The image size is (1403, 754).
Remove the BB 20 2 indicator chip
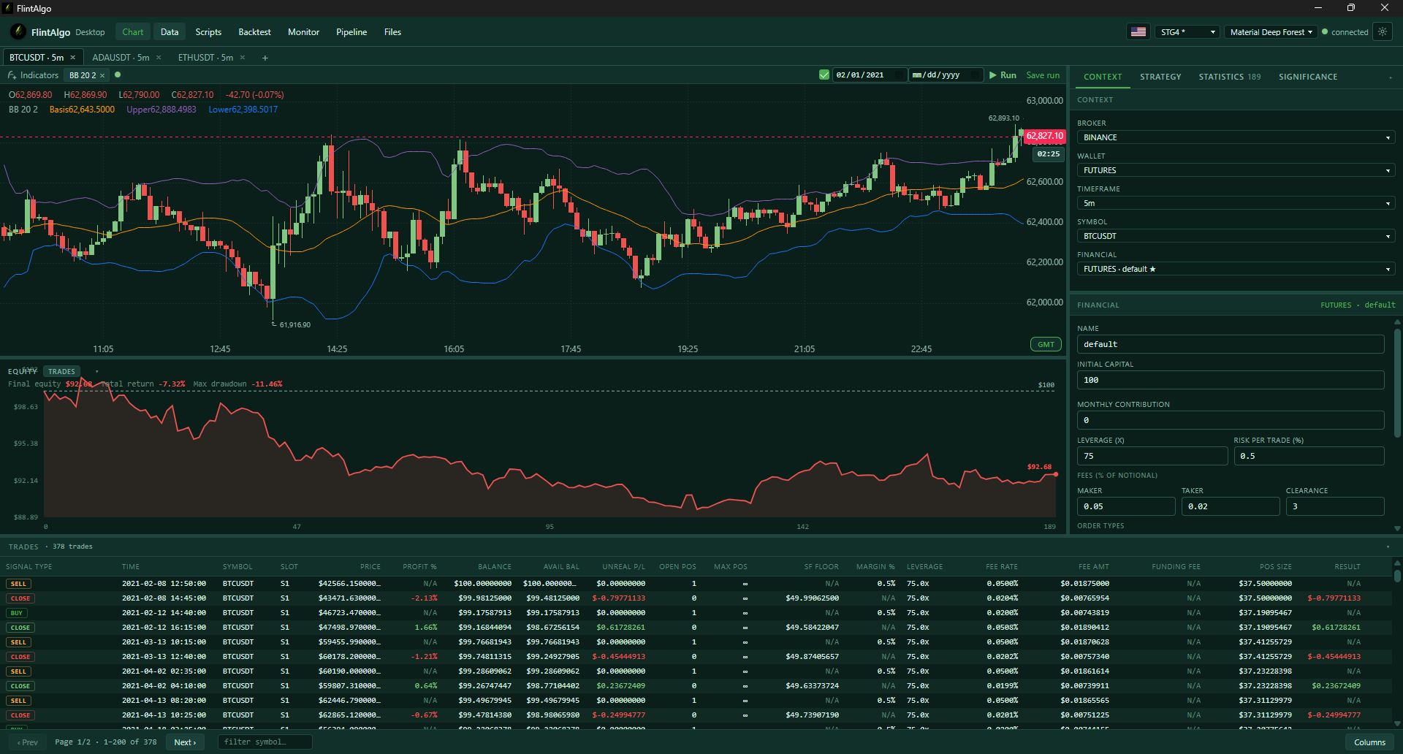102,75
